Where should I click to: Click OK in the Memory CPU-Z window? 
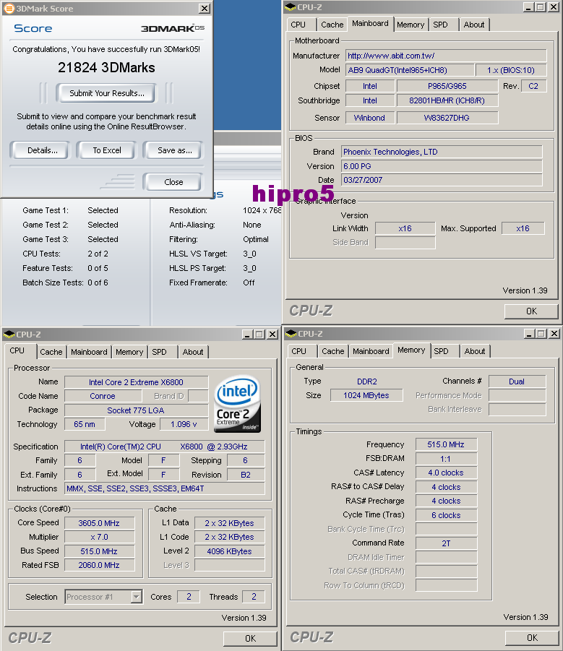pos(532,637)
